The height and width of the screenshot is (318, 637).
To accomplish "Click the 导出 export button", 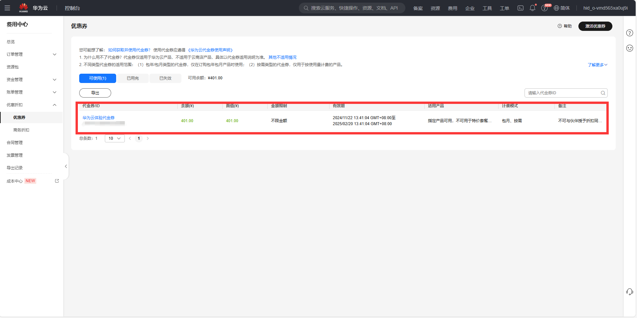I will (95, 93).
